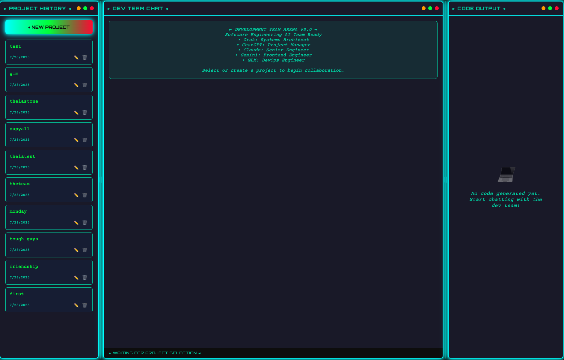Choose the 'monday' project
The image size is (564, 360).
coord(49,217)
